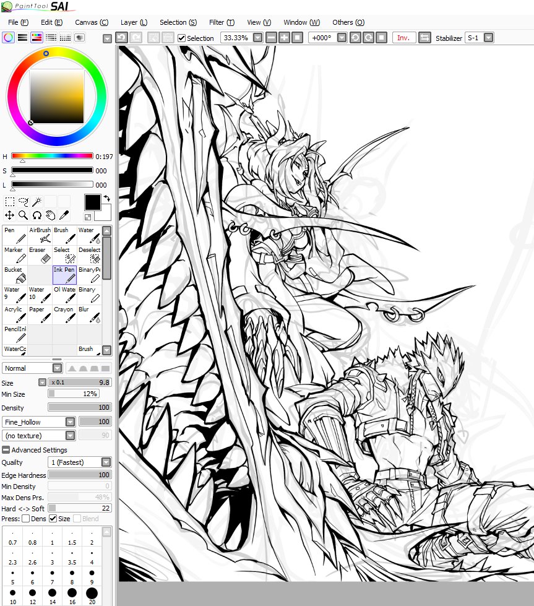Choose the Eraser tool
Viewport: 534px width, 606px height.
click(40, 255)
